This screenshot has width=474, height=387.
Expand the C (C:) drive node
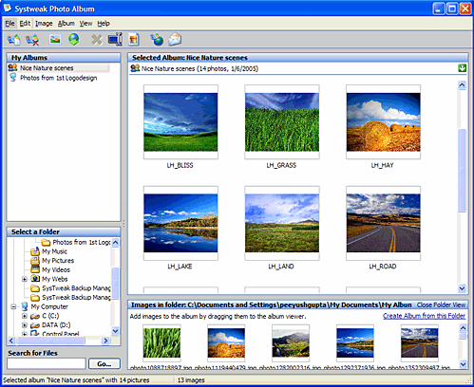25,316
